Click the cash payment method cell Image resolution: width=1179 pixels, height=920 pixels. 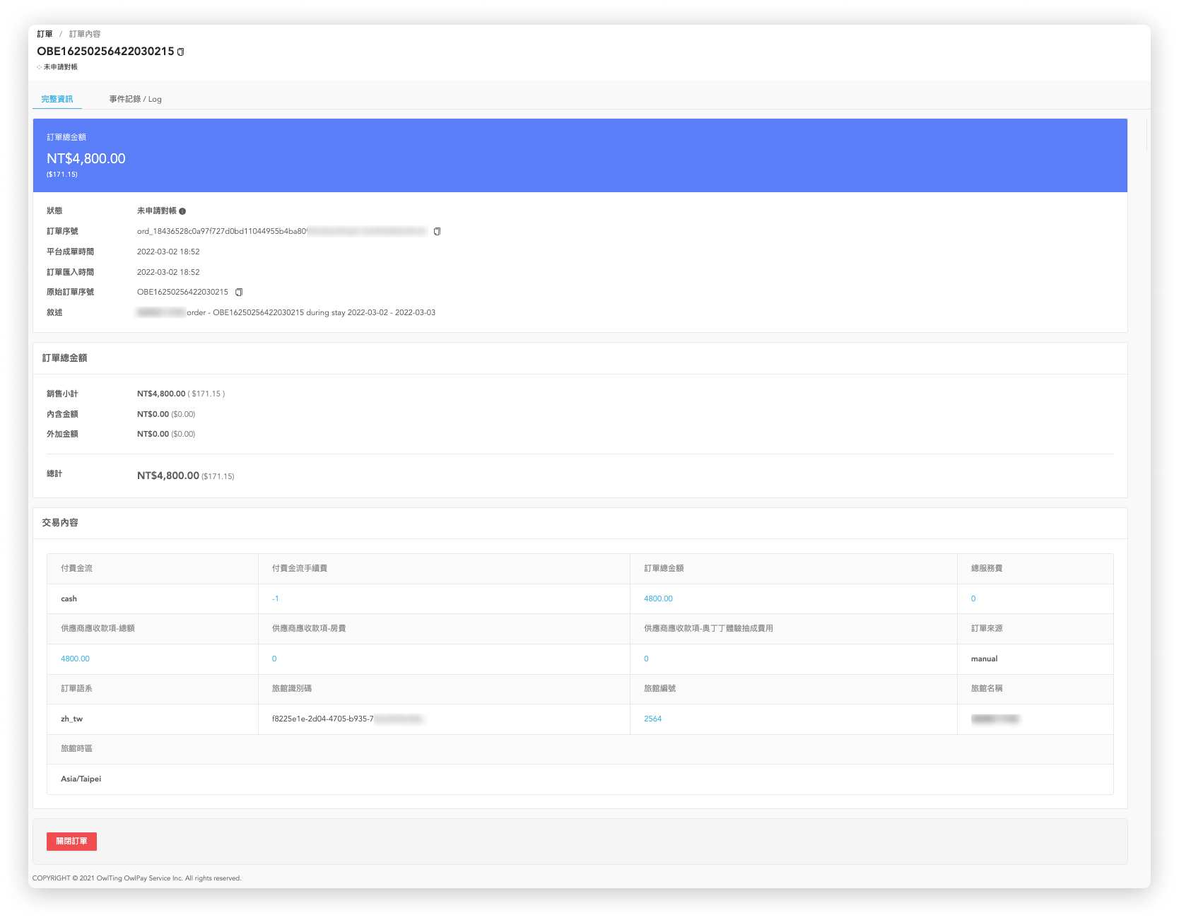click(x=153, y=598)
